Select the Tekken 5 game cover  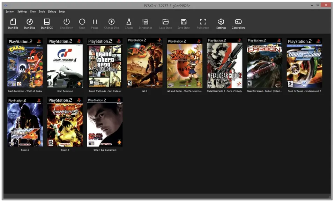pyautogui.click(x=65, y=122)
